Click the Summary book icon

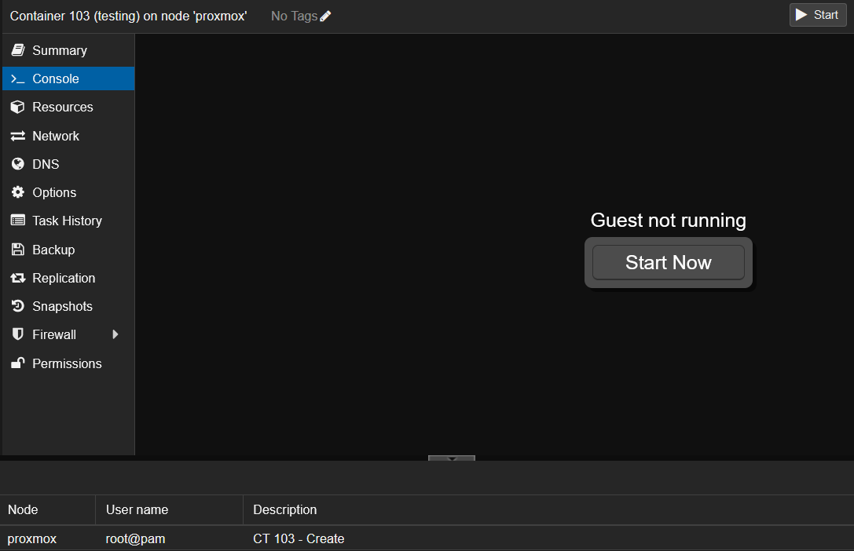coord(17,49)
